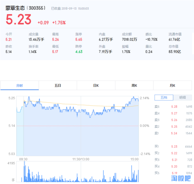Click the 成交额 value 7018.02万
The width and height of the screenshot is (194, 184).
pos(129,39)
